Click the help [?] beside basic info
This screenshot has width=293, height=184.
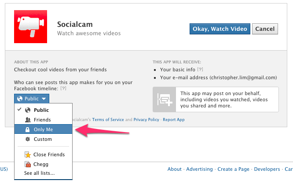(200, 70)
